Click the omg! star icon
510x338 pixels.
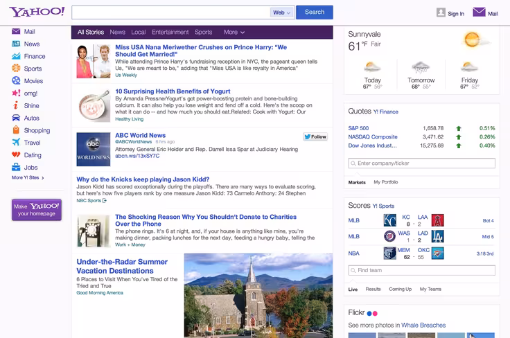coord(16,94)
